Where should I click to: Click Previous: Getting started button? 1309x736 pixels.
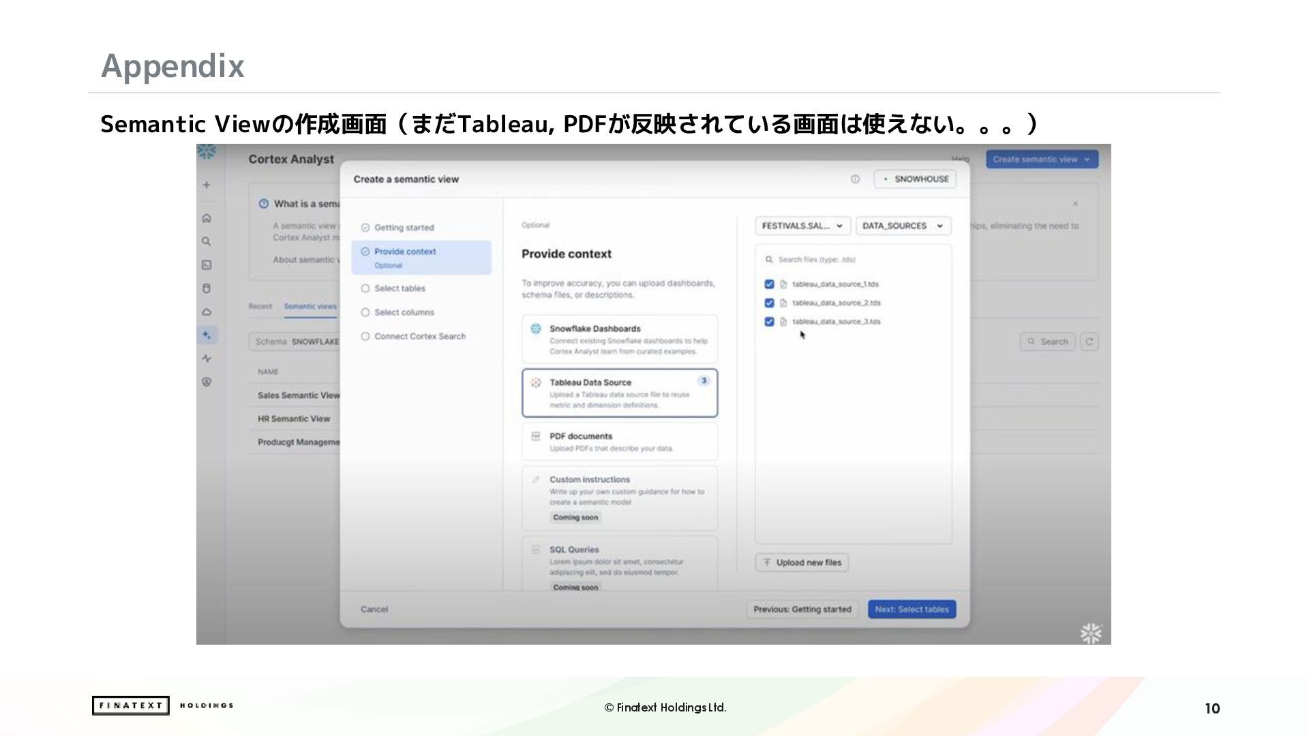[x=802, y=609]
